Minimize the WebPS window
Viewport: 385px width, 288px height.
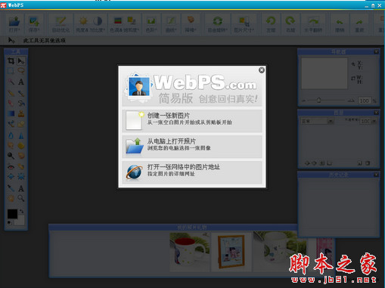[366, 5]
